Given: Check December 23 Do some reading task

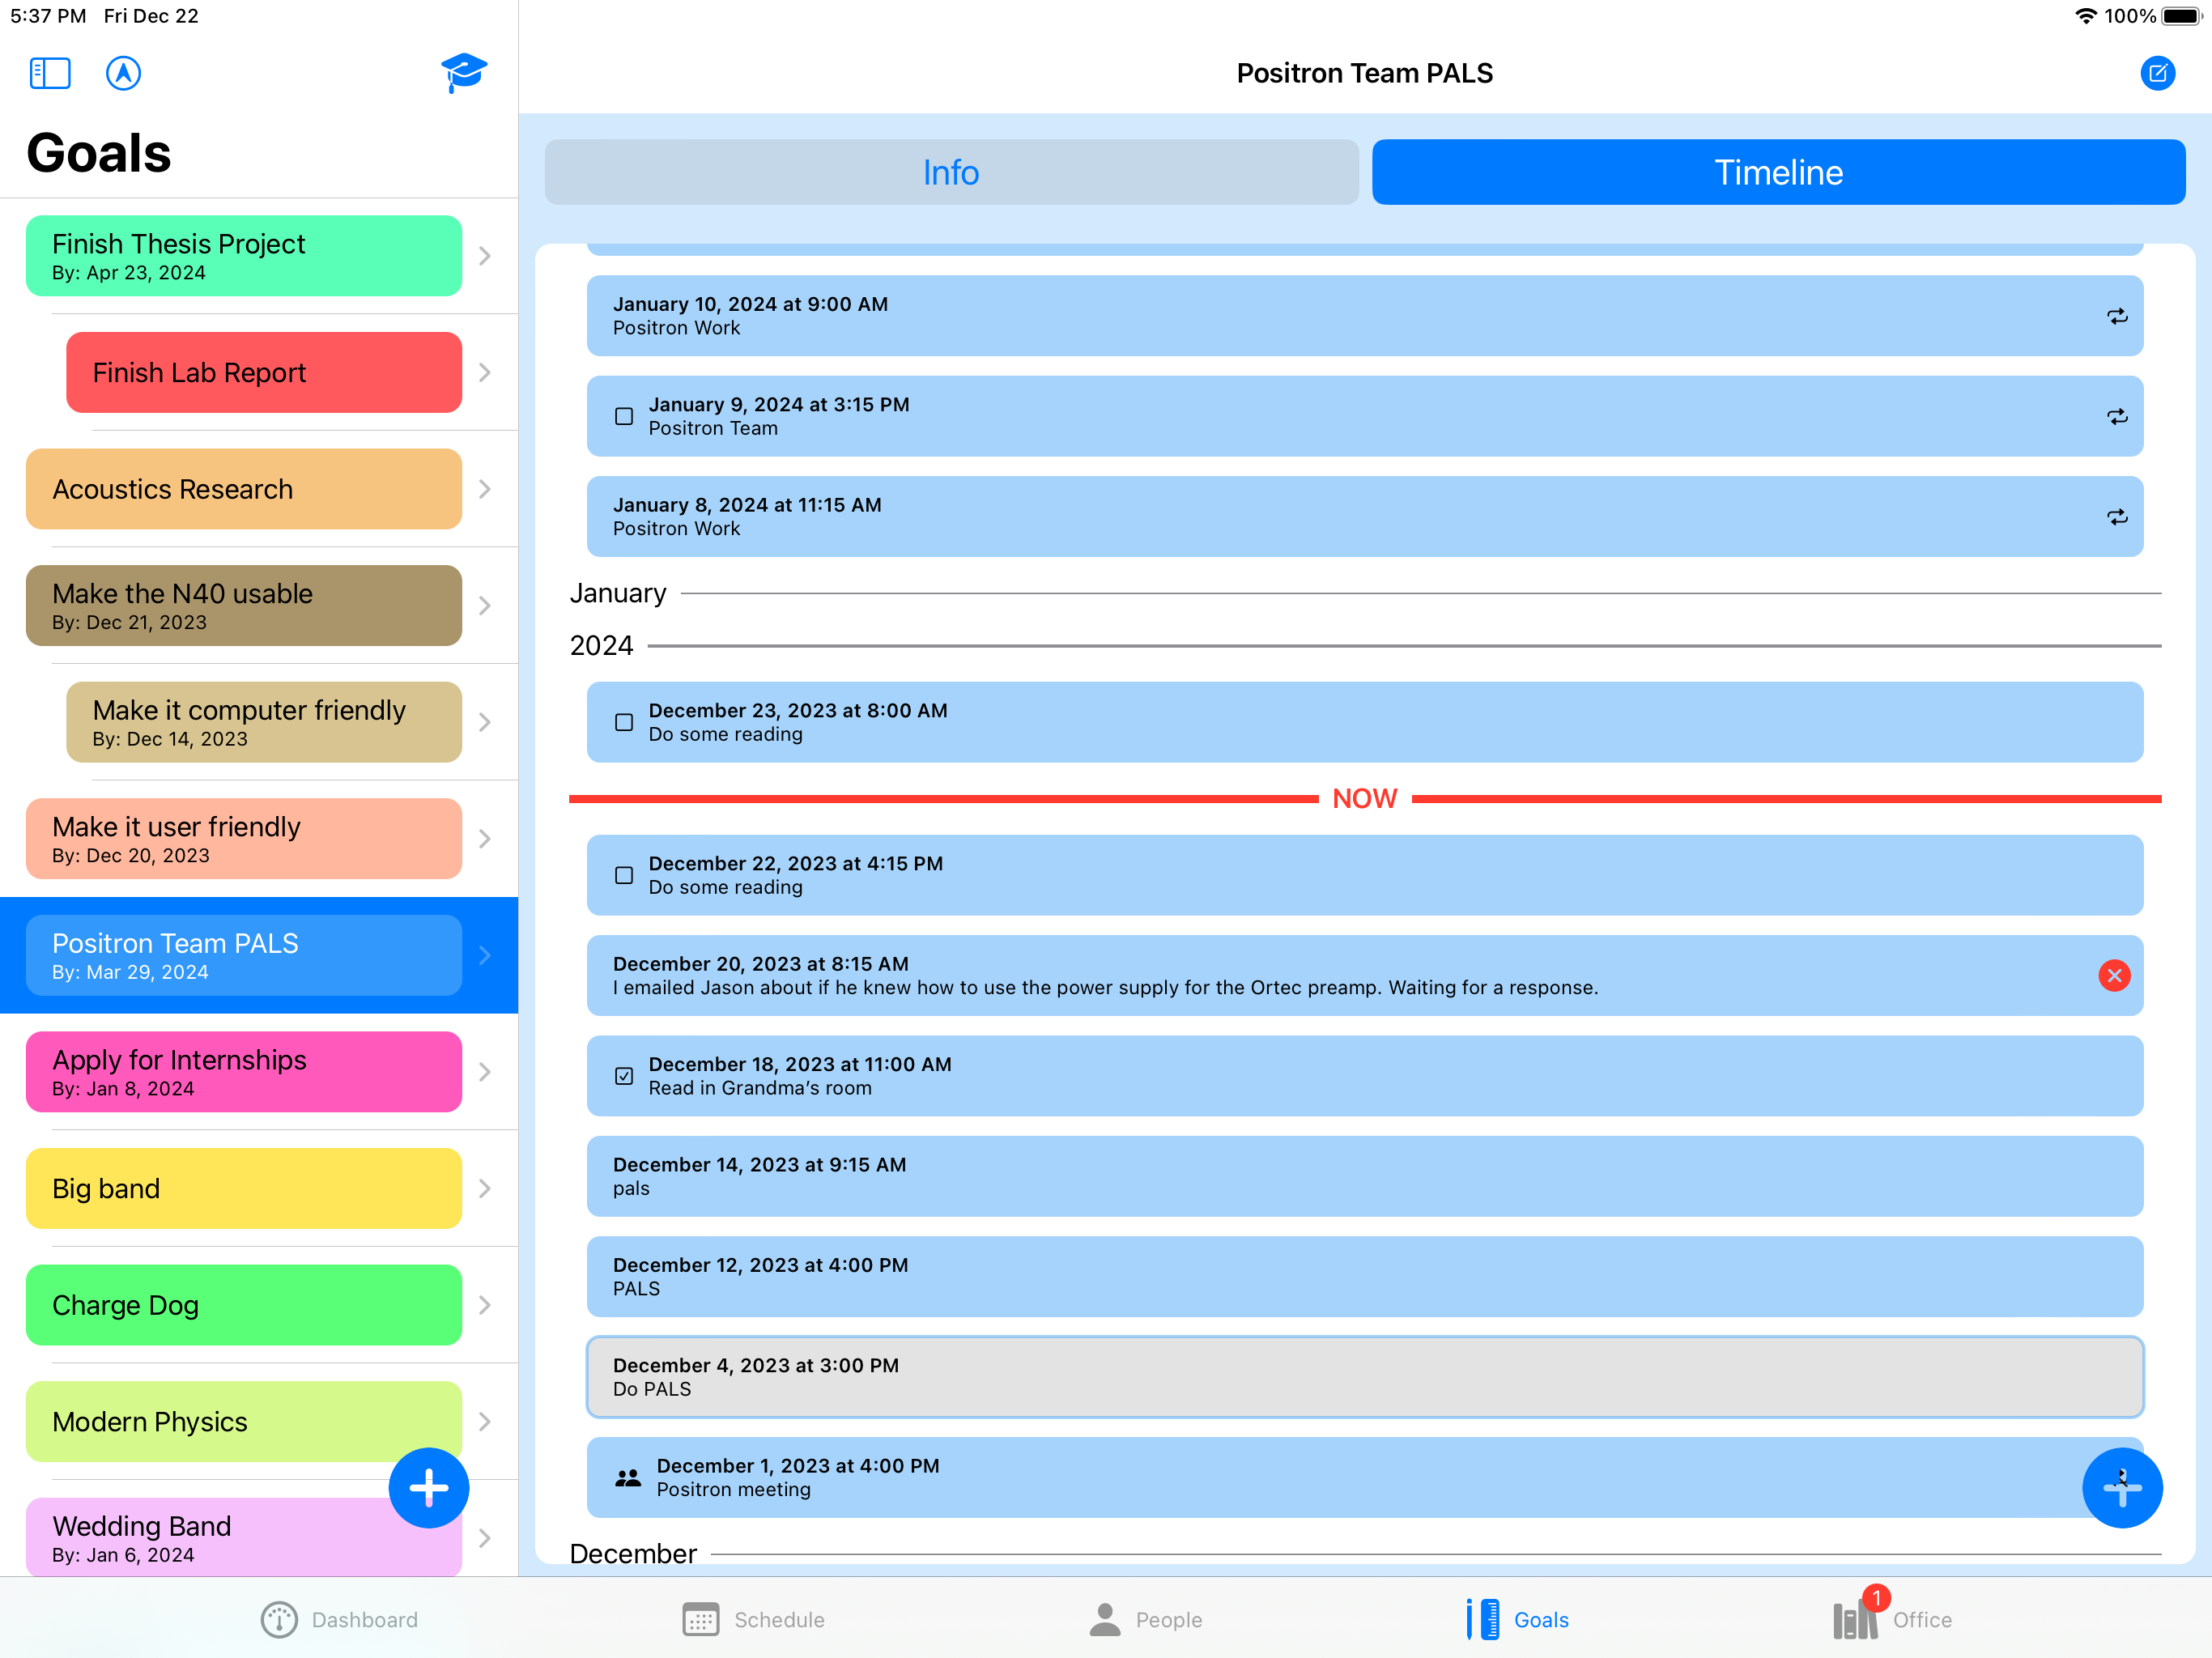Looking at the screenshot, I should (x=624, y=722).
